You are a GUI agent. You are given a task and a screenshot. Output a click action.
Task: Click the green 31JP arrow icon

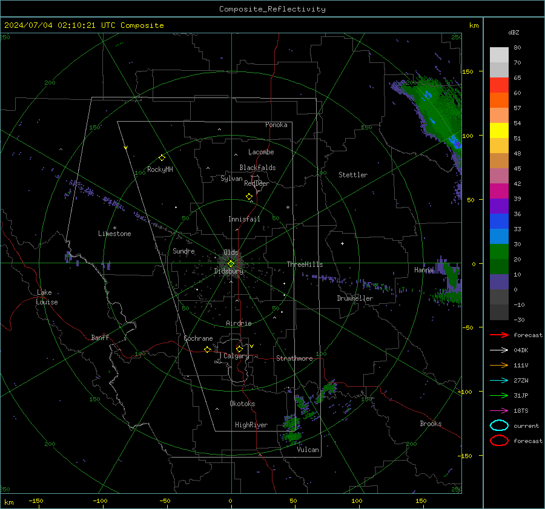point(499,395)
